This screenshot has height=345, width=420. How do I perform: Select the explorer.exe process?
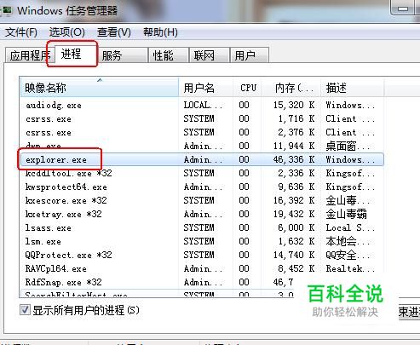202,159
